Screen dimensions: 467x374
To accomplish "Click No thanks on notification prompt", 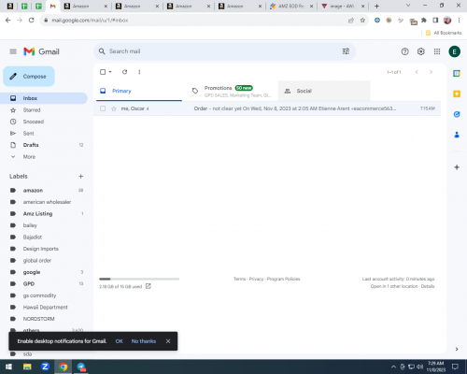I will pos(144,341).
